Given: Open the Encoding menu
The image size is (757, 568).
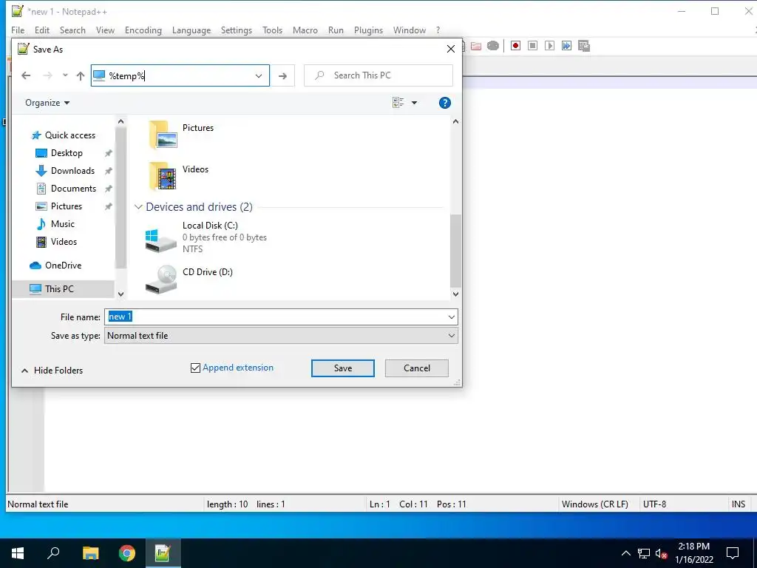Looking at the screenshot, I should coord(143,30).
